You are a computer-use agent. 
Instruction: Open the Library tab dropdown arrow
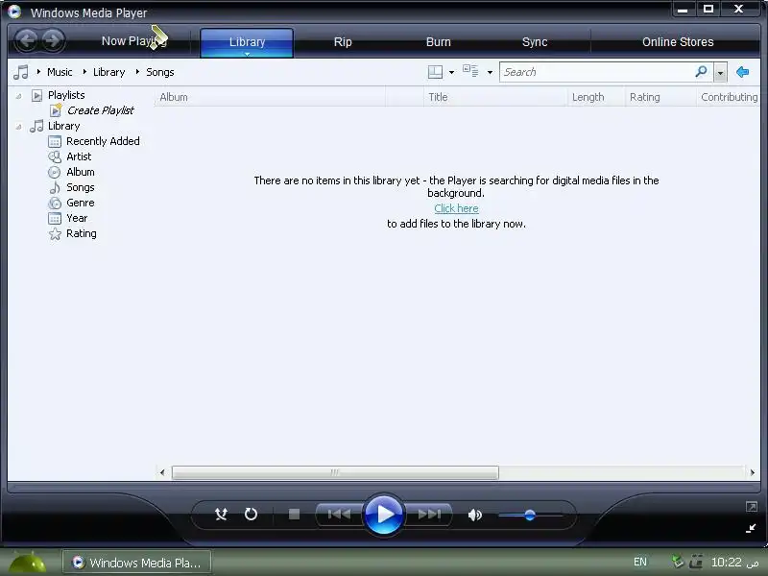[x=248, y=54]
